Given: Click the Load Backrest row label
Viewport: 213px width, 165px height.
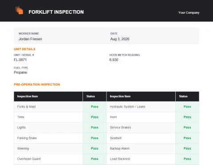Looking at the screenshot, I should (120, 159).
